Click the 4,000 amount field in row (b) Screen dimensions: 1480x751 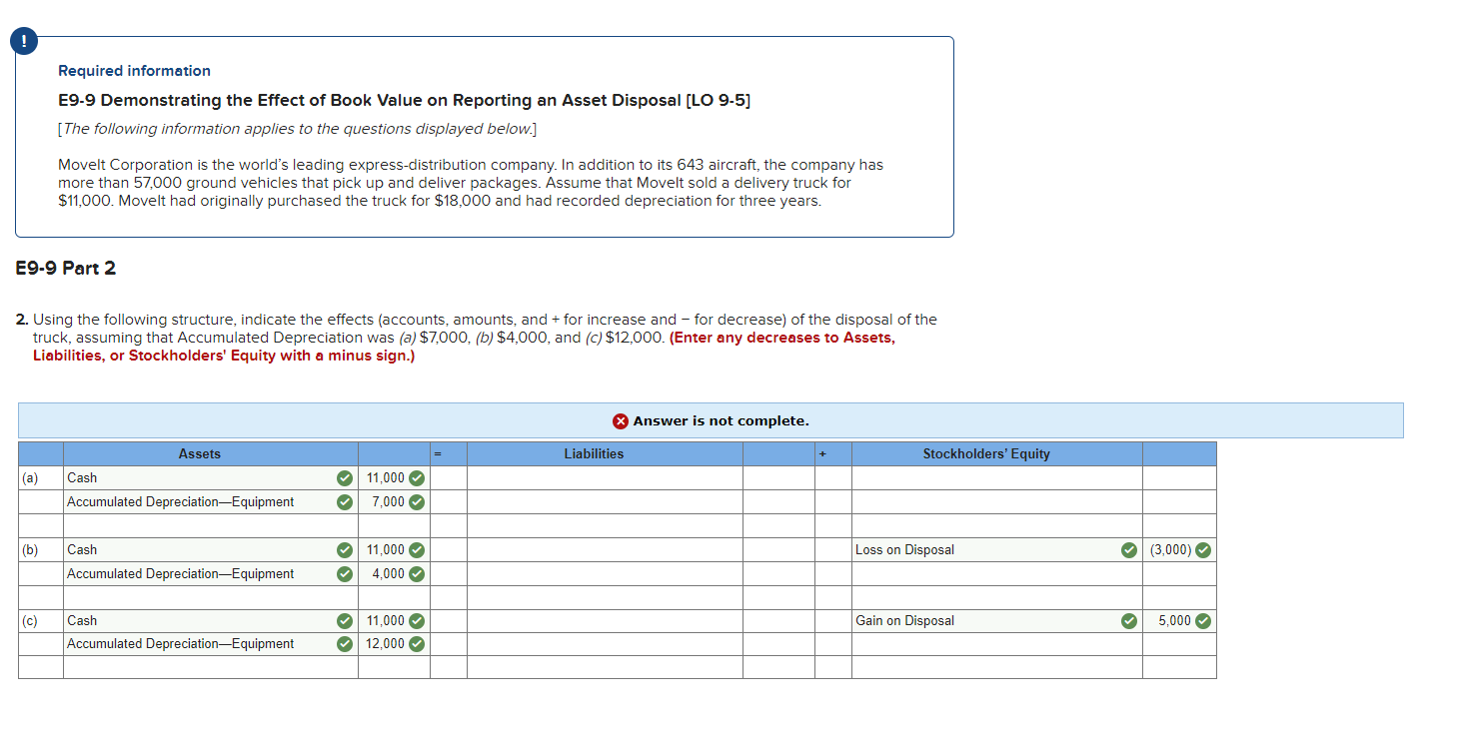pyautogui.click(x=390, y=573)
